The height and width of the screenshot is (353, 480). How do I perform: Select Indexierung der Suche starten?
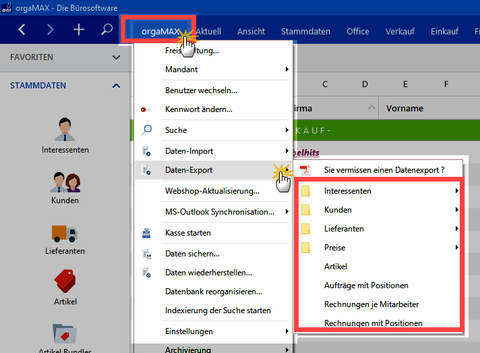pos(214,310)
